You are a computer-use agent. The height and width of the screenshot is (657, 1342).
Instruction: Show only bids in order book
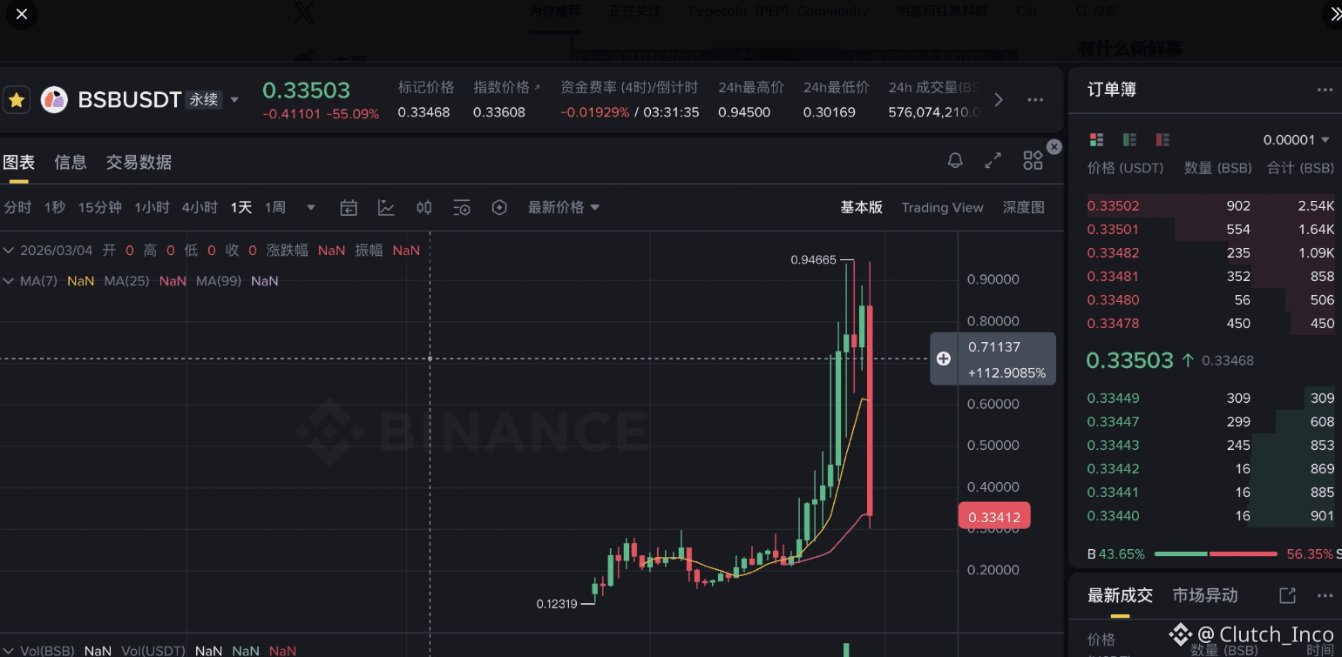[x=1129, y=139]
